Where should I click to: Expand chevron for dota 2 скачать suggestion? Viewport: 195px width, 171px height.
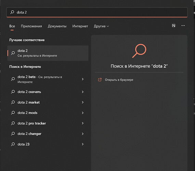click(x=83, y=92)
